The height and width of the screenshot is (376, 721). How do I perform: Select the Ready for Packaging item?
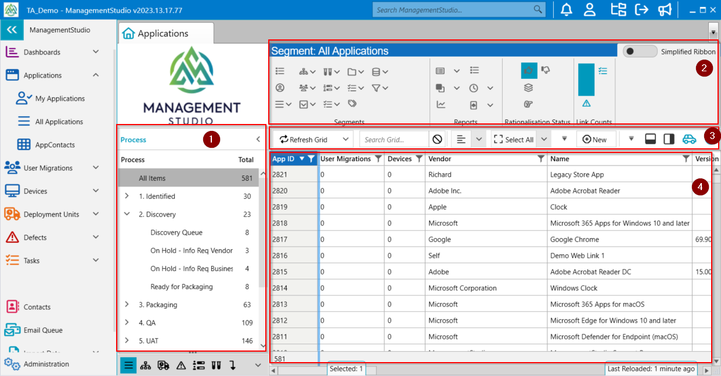pyautogui.click(x=182, y=287)
